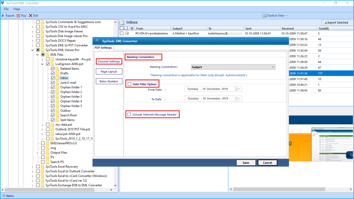This screenshot has height=199, width=354.
Task: Click the 11 Items status text
Action: 8,196
